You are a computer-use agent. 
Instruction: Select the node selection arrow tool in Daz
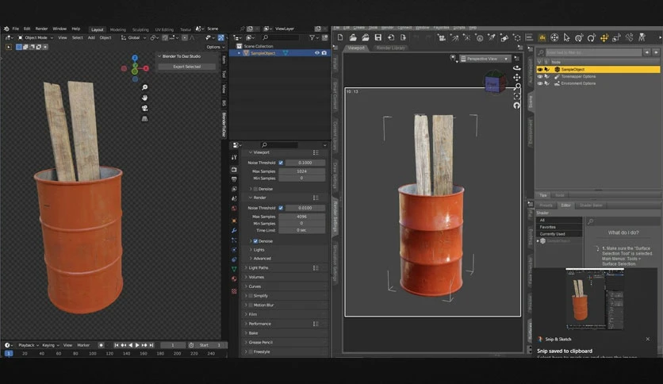[566, 38]
